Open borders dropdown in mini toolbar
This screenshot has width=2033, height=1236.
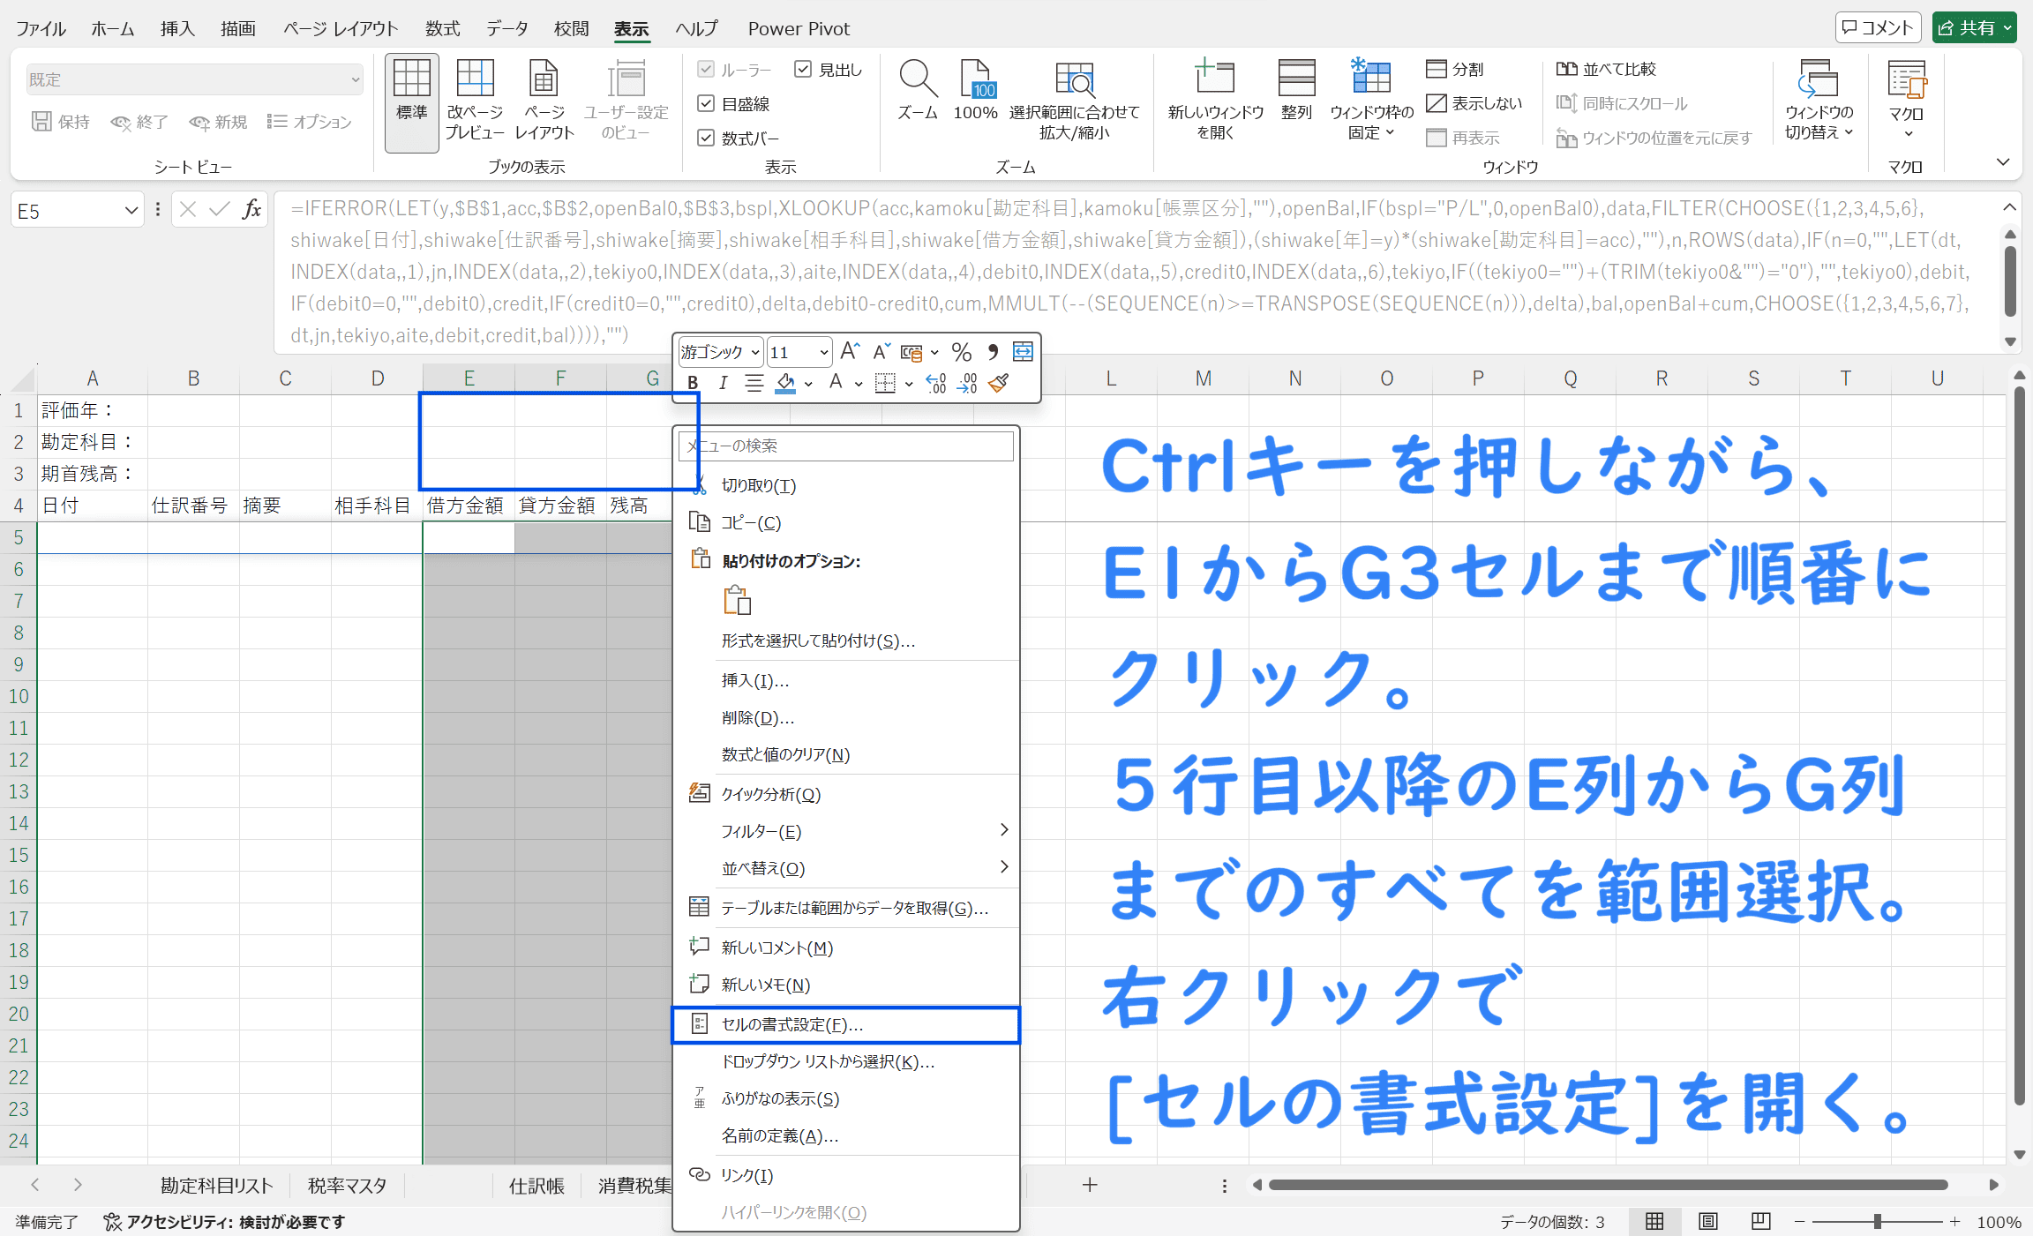[x=909, y=384]
